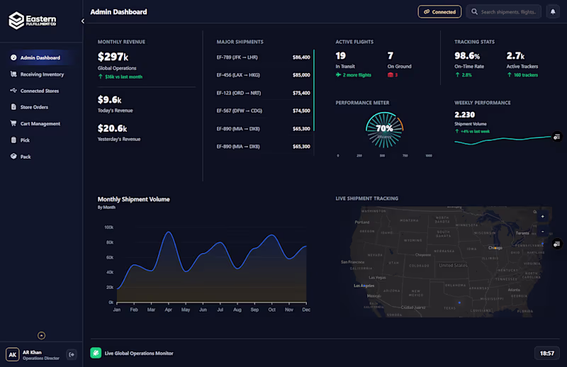The image size is (567, 367).
Task: Click the search shipments input field
Action: [x=504, y=11]
